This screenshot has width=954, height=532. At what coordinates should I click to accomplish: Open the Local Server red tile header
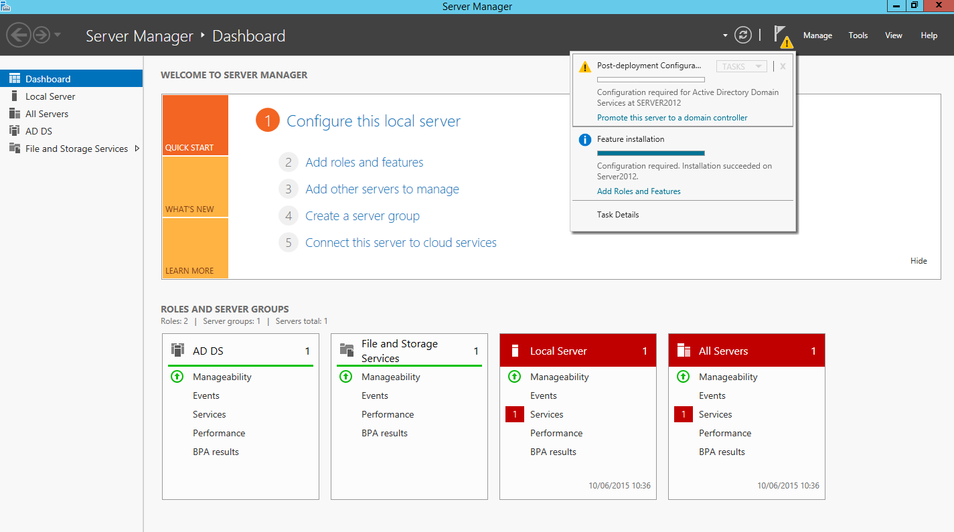578,351
